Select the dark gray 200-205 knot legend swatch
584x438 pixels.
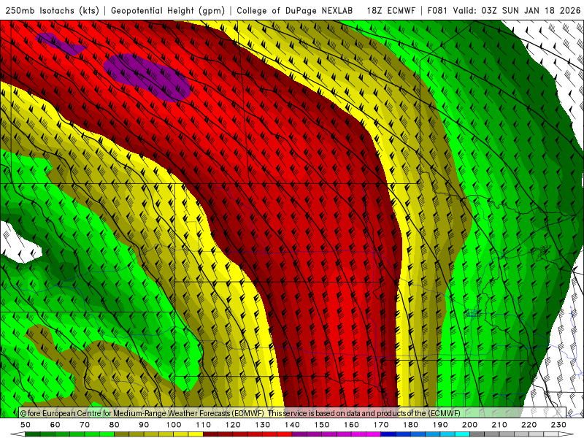(477, 434)
